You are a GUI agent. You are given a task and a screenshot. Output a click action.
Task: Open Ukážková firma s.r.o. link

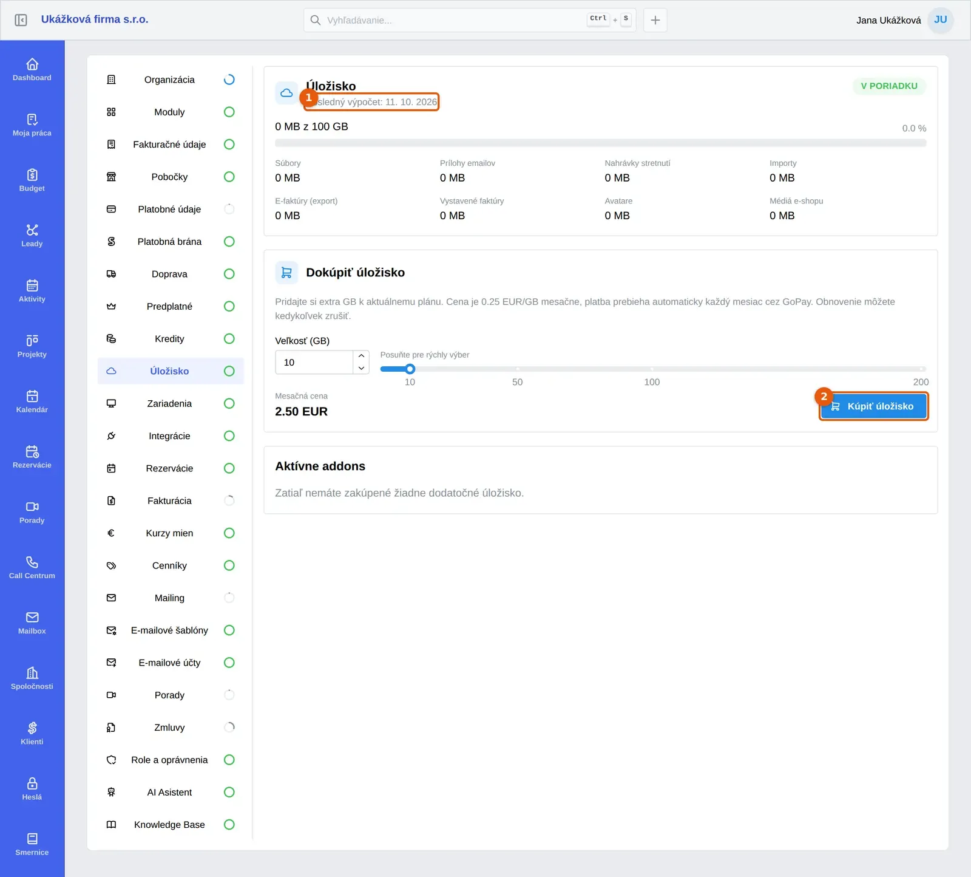(x=95, y=19)
